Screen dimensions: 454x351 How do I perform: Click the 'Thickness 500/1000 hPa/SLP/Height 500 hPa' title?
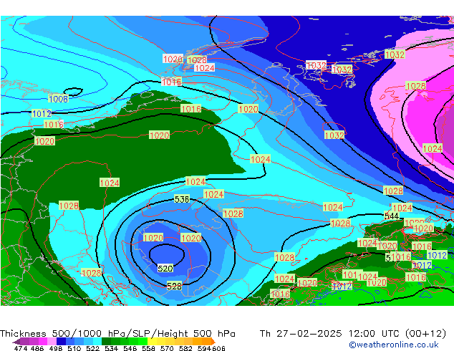pyautogui.click(x=117, y=334)
